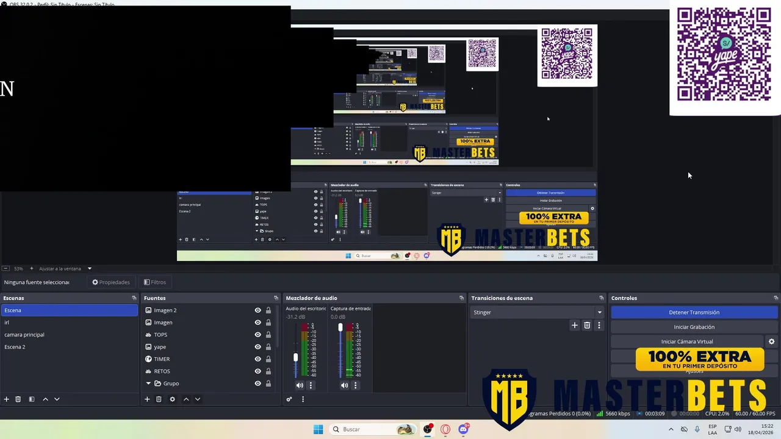Hide the yape source
Viewport: 781px width, 439px height.
257,347
